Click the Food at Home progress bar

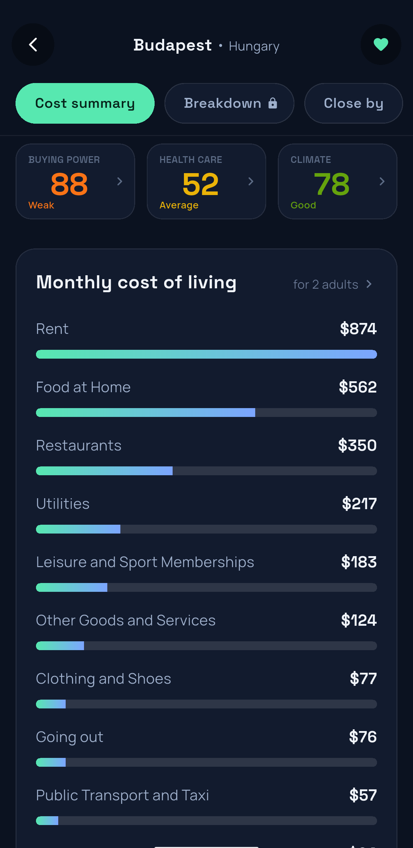[x=206, y=412]
